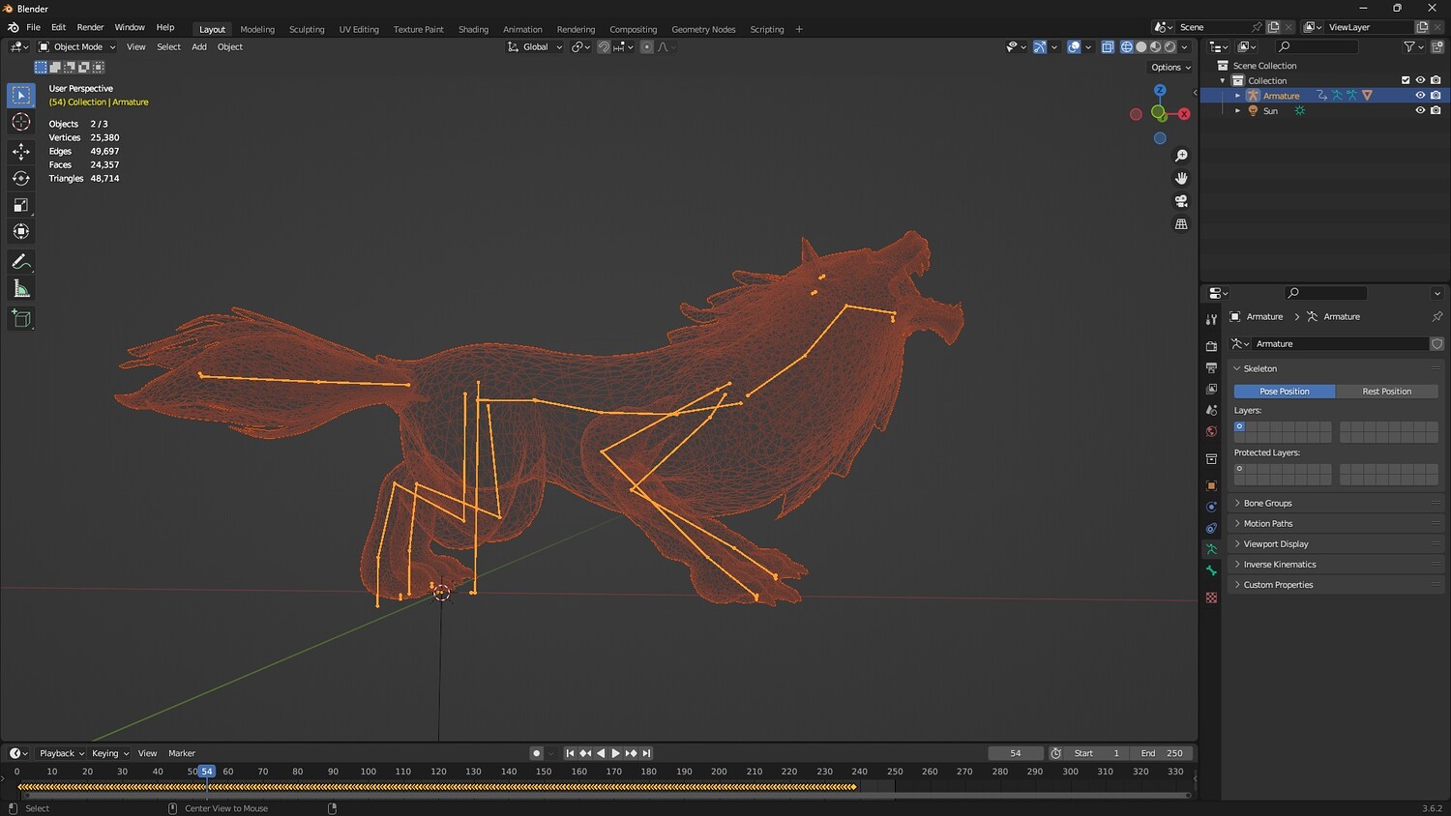
Task: Toggle viewport overlays button
Action: click(1074, 46)
